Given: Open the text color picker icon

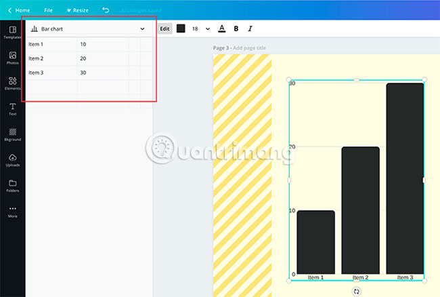Looking at the screenshot, I should (x=221, y=28).
